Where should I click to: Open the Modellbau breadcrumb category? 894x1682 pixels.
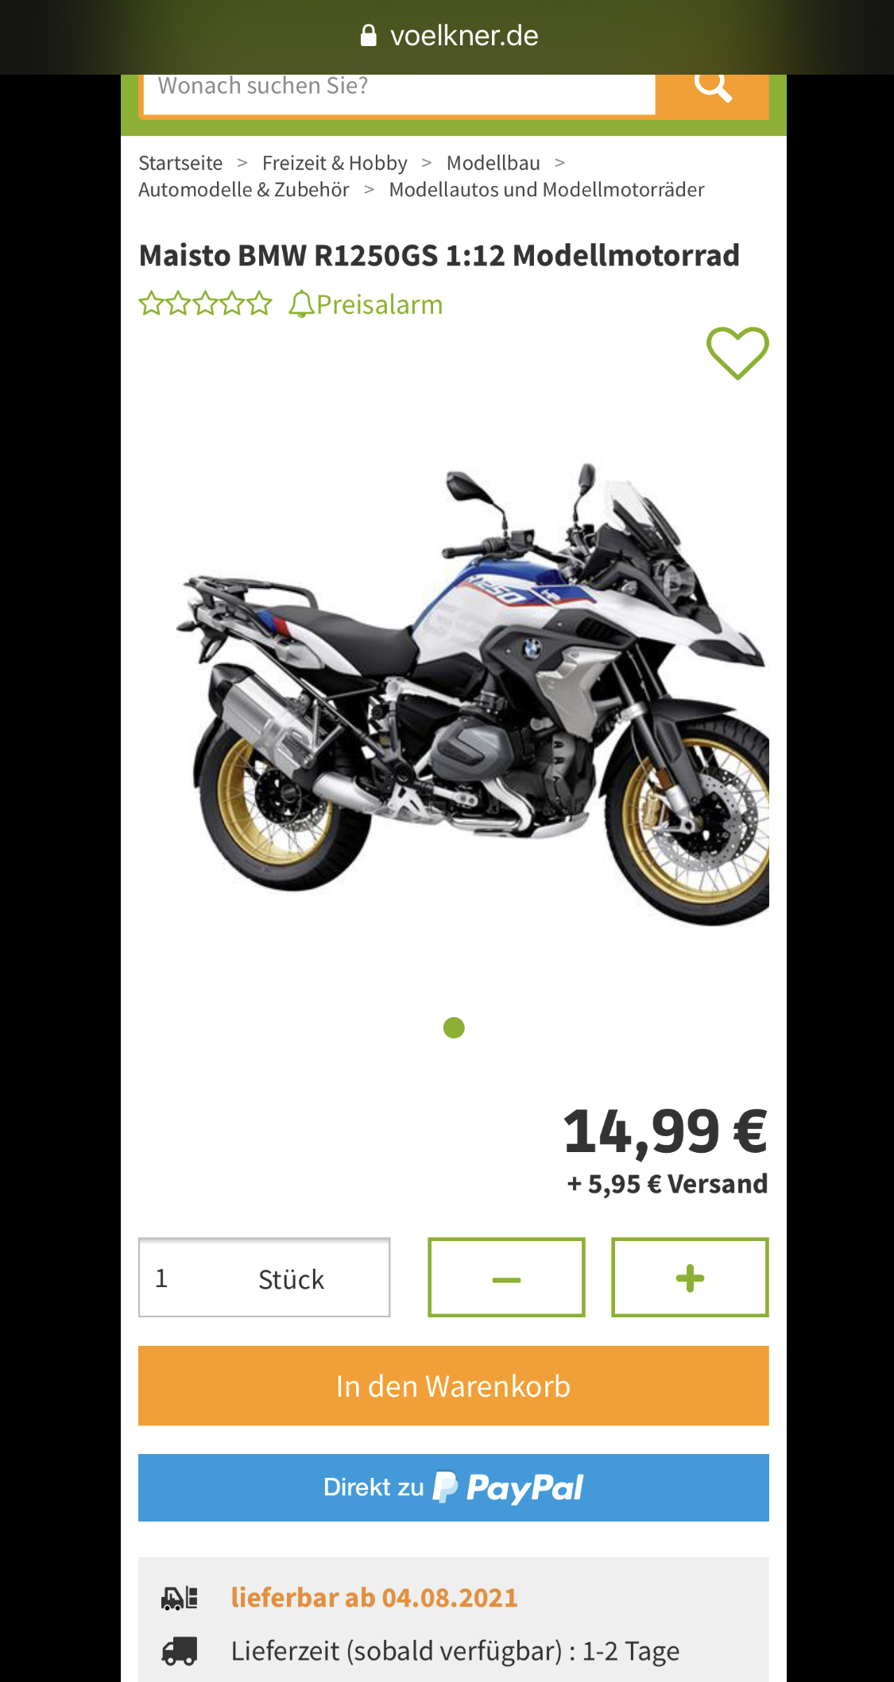pos(493,163)
